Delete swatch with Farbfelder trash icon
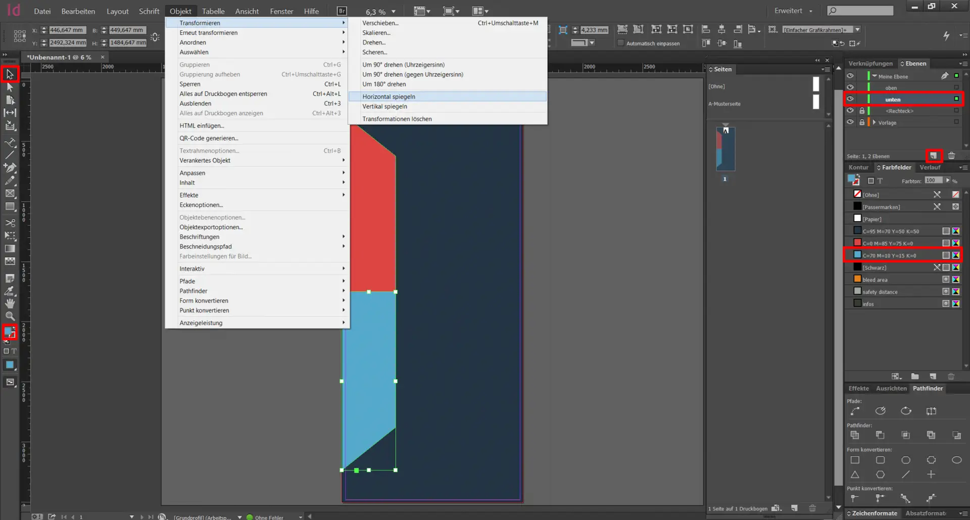970x520 pixels. [x=951, y=376]
